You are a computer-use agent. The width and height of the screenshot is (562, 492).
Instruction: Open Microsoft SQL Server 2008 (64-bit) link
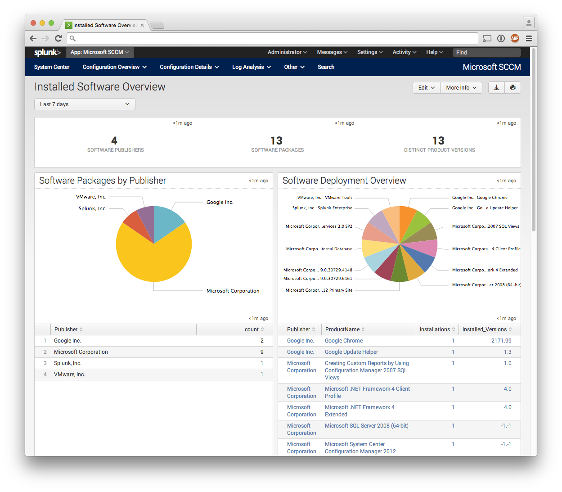[367, 426]
